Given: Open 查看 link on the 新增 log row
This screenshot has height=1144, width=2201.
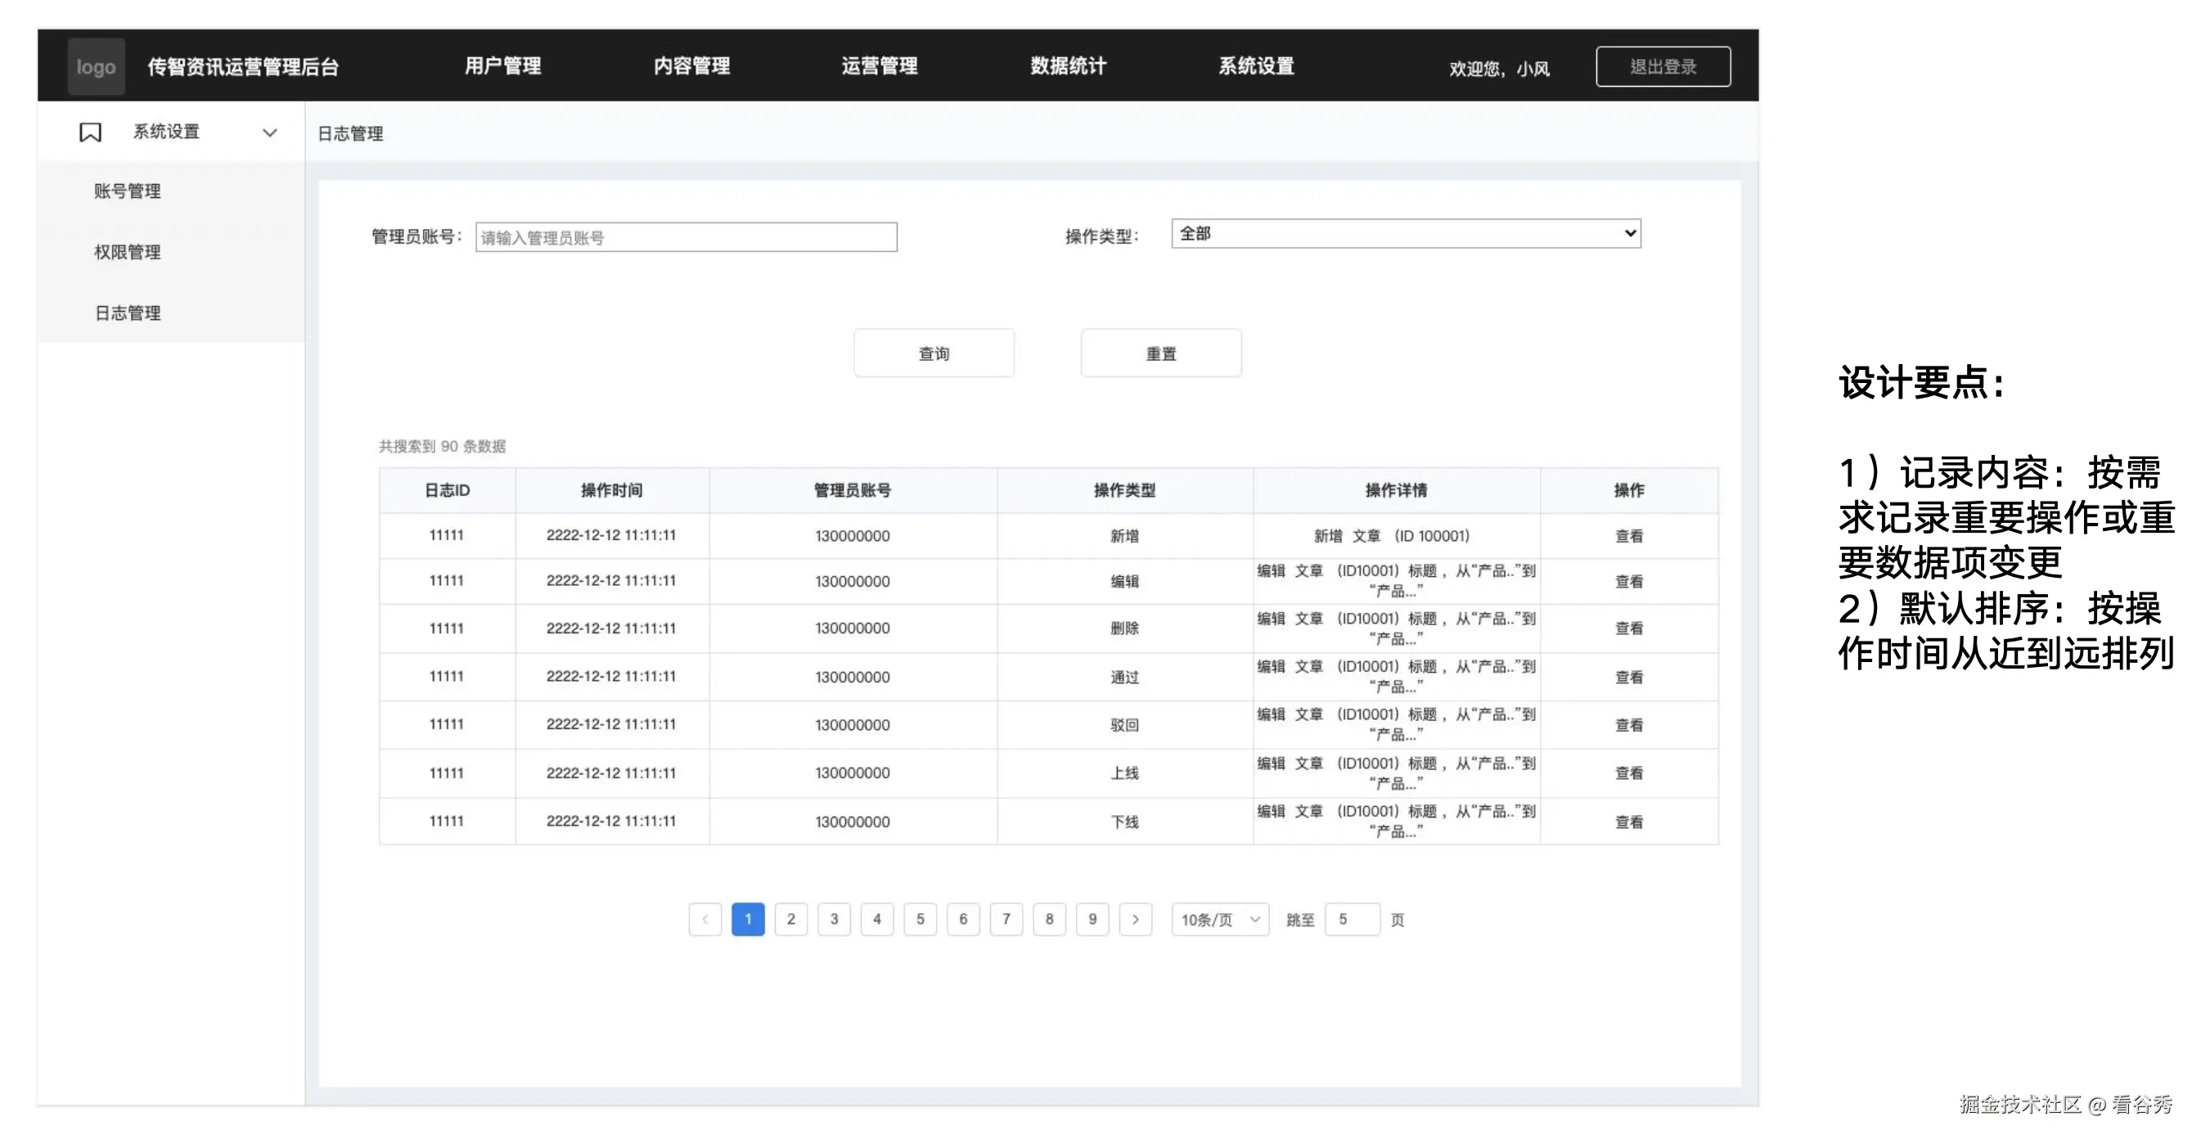Looking at the screenshot, I should [1629, 536].
